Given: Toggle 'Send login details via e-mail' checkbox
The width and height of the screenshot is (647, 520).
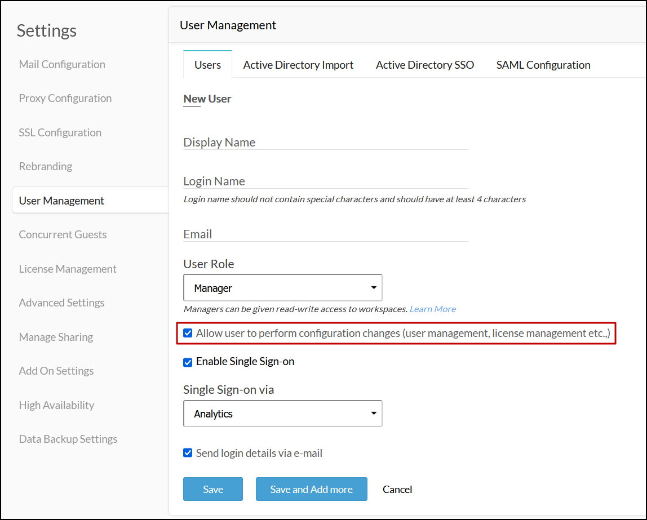Looking at the screenshot, I should pos(188,453).
